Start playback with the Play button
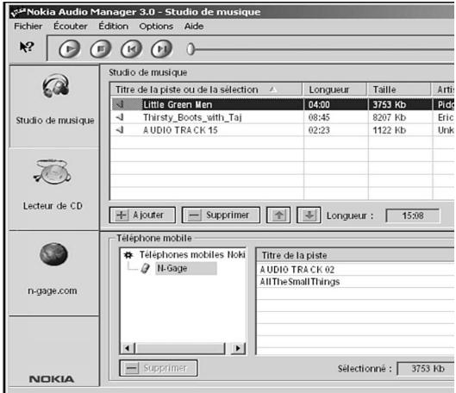 (x=70, y=49)
